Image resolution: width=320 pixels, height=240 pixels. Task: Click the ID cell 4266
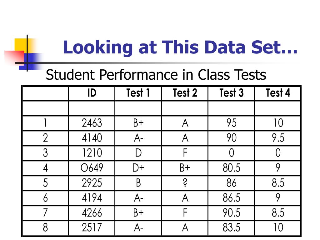92,212
